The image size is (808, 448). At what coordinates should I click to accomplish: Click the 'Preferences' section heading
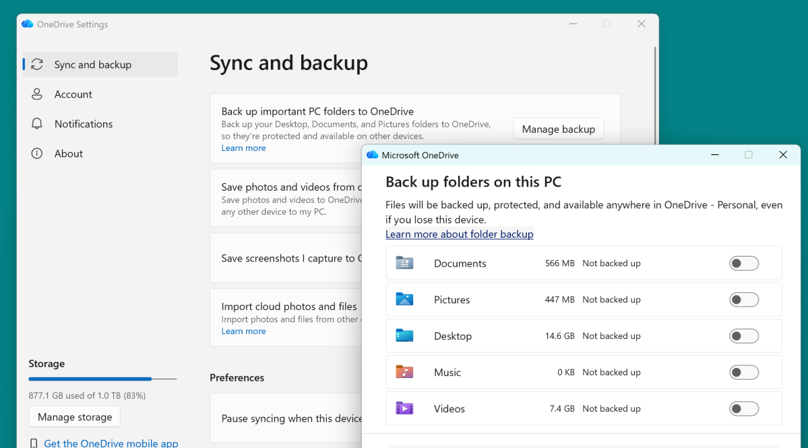click(x=237, y=377)
